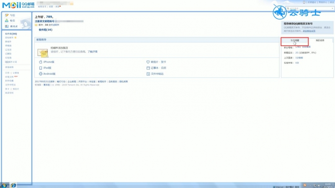Open 文件中转站 in the sidebar

tap(10, 85)
